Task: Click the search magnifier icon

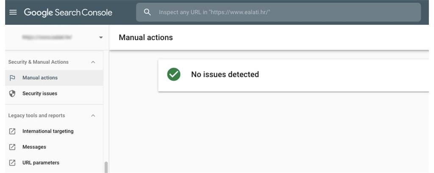Action: [x=147, y=12]
